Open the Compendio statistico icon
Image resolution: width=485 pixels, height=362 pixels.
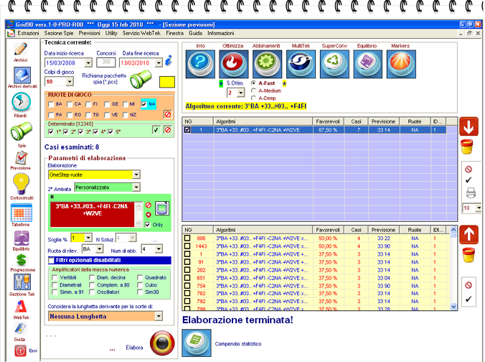[x=197, y=343]
